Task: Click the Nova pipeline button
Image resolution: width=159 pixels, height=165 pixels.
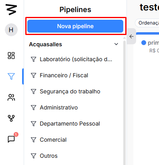Action: pos(75,26)
